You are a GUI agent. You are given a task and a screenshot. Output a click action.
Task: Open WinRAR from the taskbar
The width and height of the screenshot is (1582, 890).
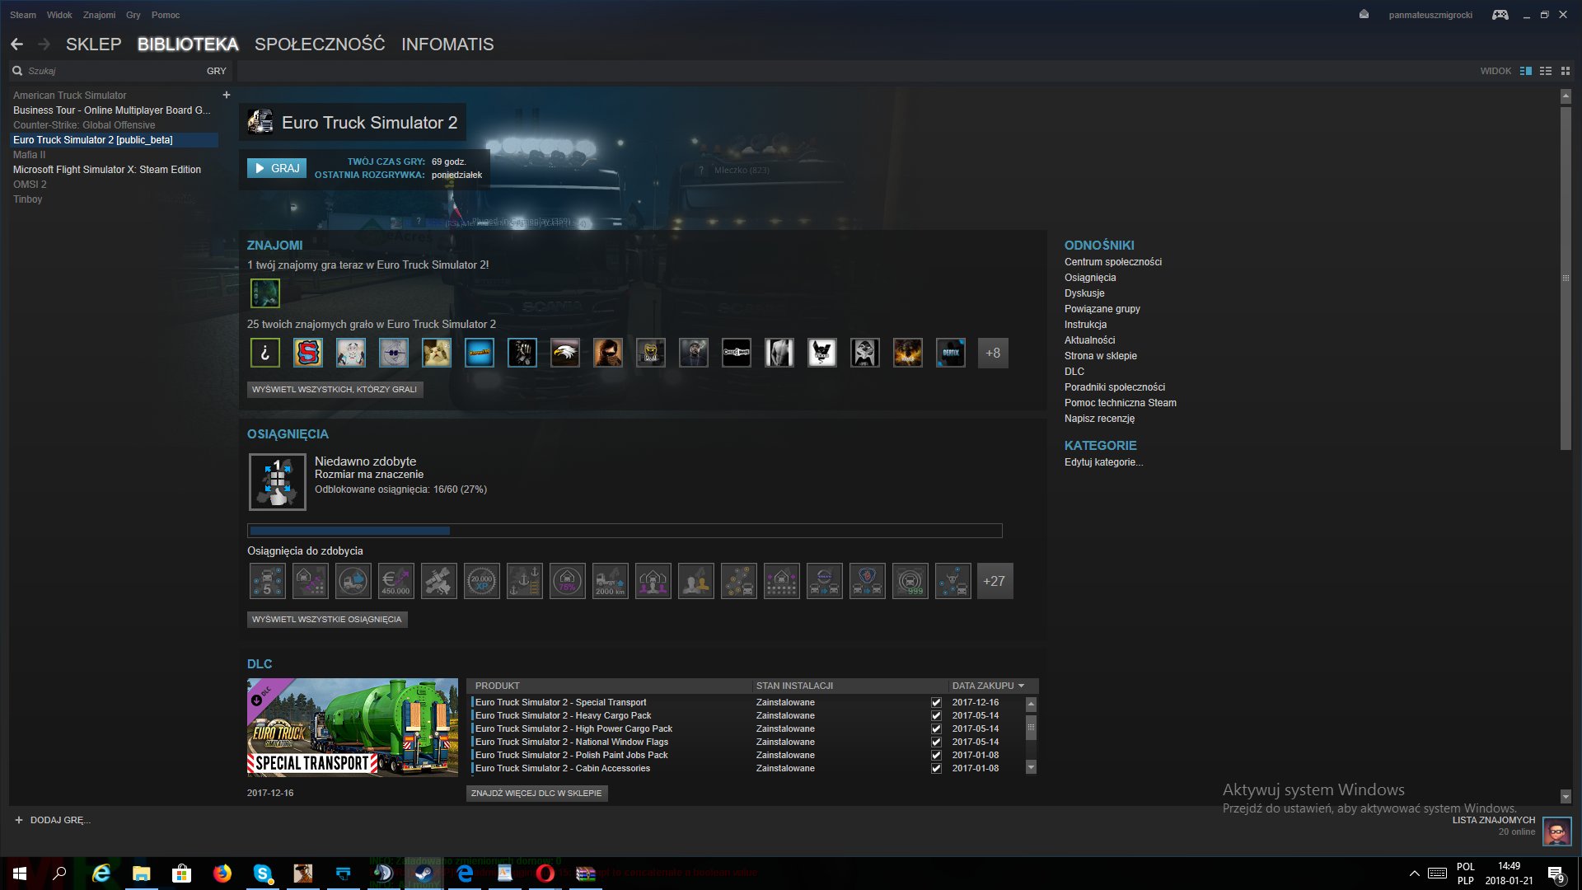tap(586, 874)
